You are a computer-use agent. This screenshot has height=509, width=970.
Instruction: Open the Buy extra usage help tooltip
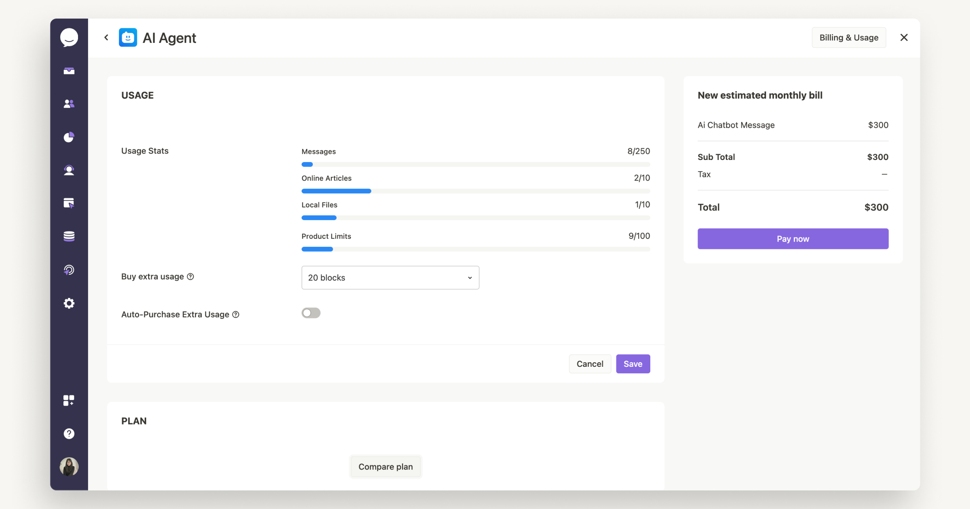(190, 276)
